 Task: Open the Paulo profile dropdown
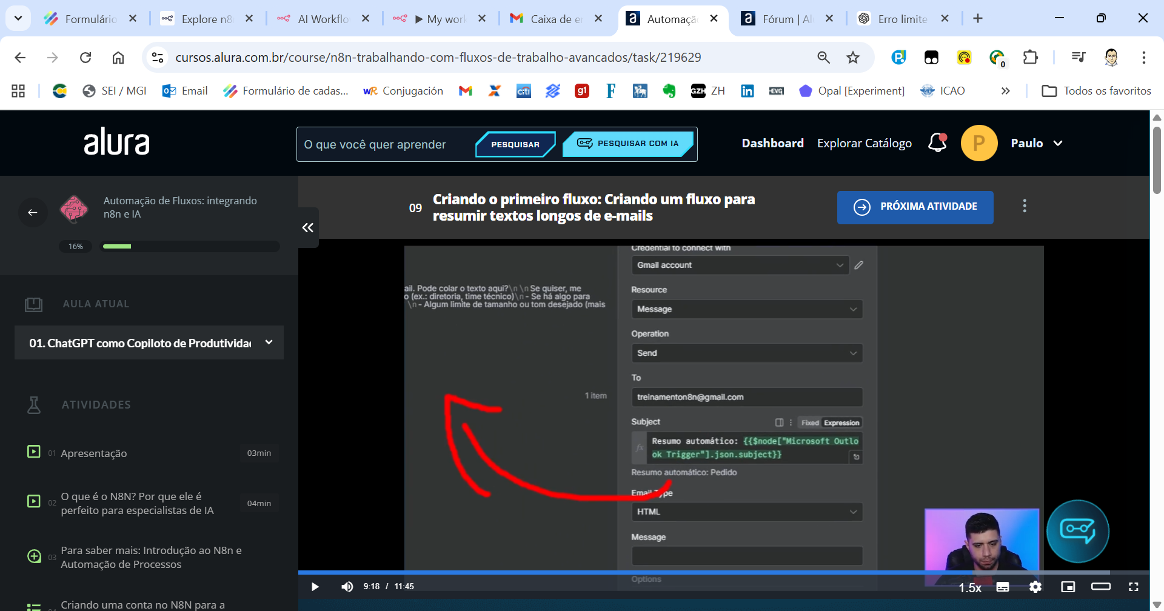click(x=1035, y=143)
